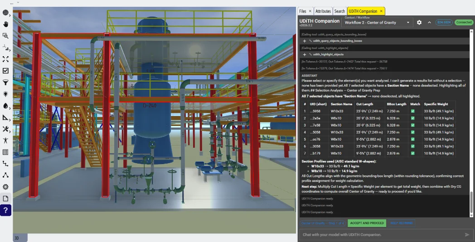Click the $24.5524 balance badge
This screenshot has height=242, width=475.
coord(444,22)
